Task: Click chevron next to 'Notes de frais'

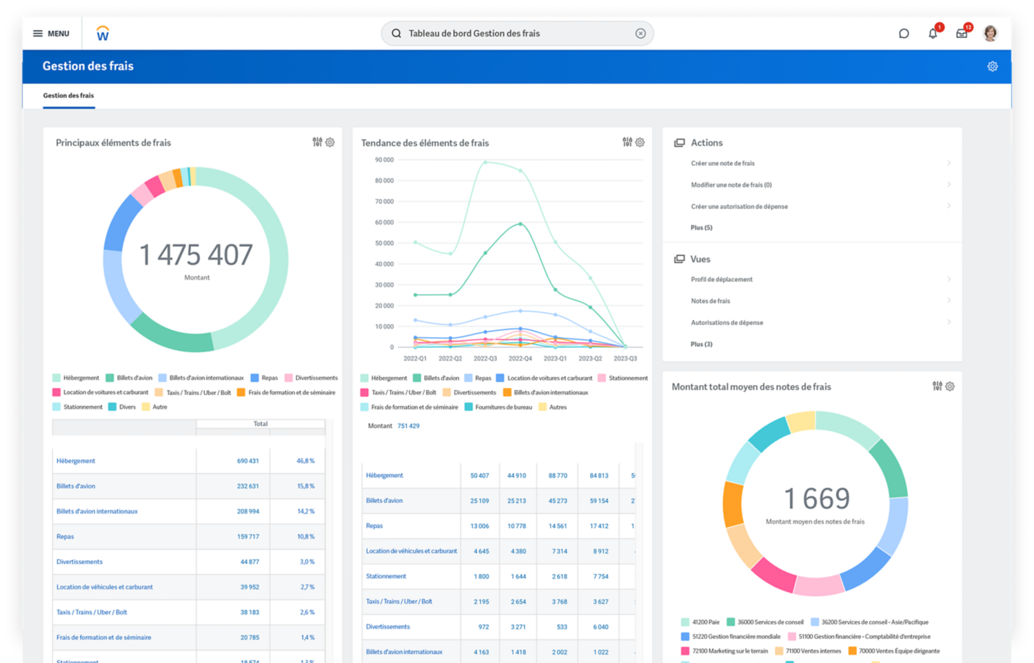Action: (x=949, y=300)
